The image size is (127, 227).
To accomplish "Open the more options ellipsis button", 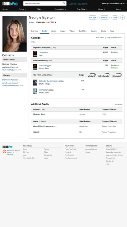I will pyautogui.click(x=122, y=18).
